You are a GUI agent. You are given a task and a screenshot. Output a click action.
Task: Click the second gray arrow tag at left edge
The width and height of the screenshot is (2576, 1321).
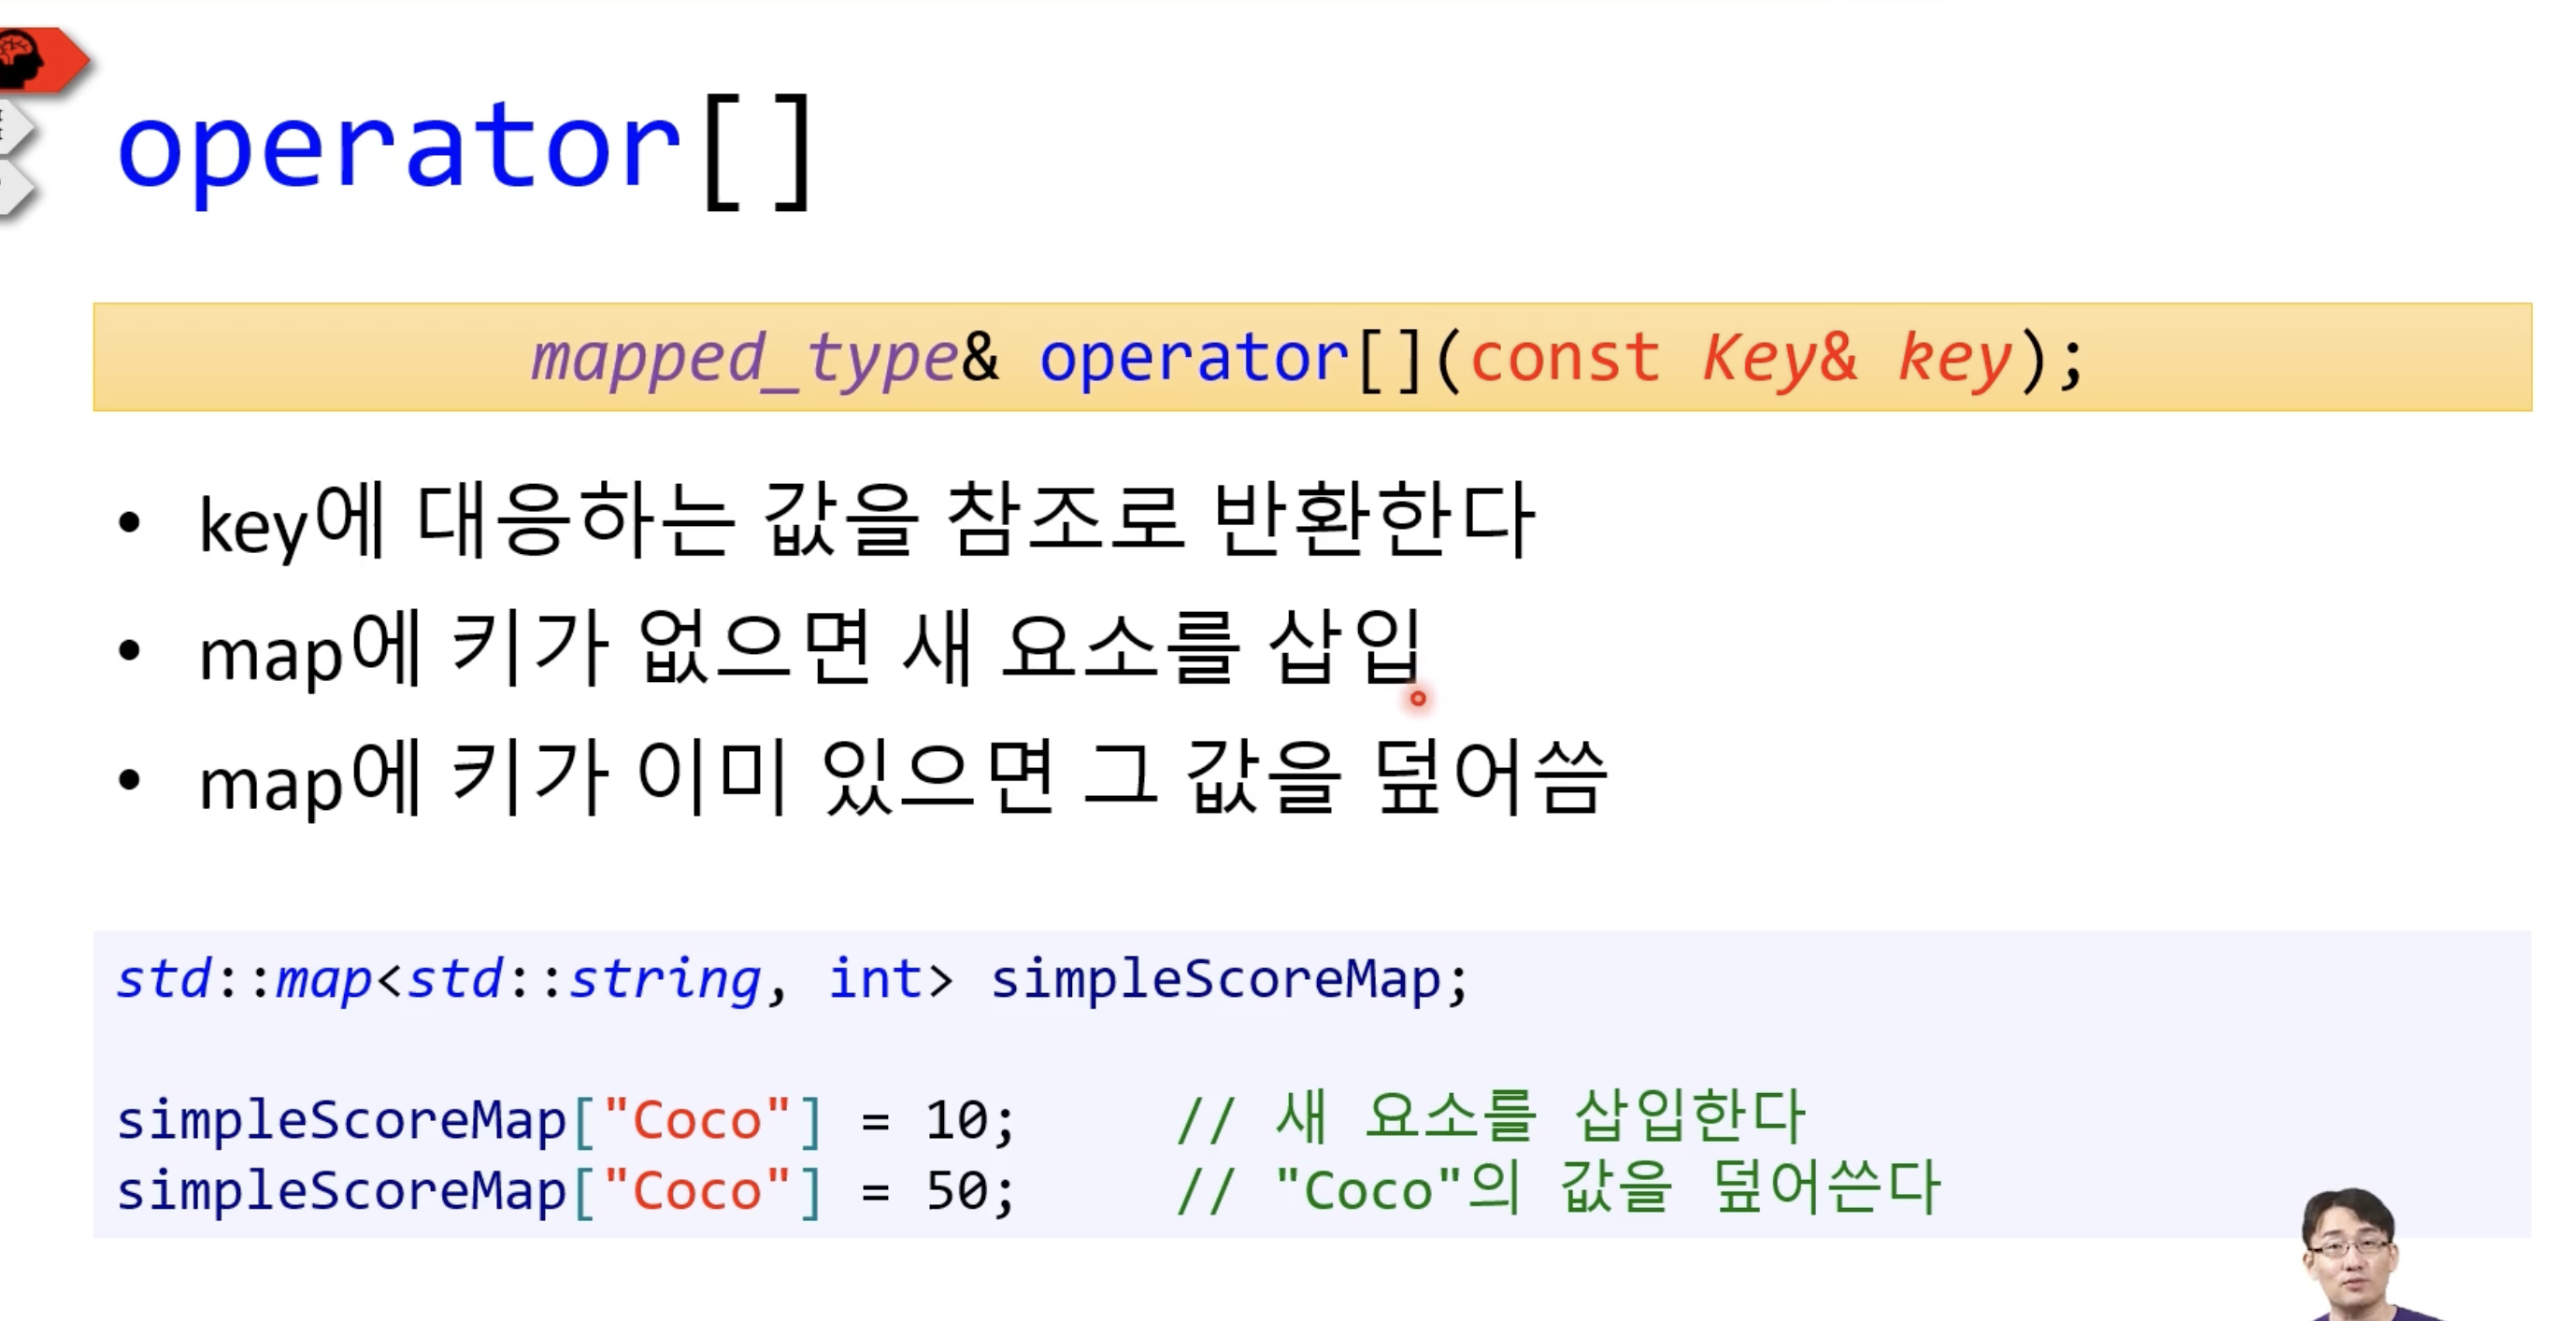click(x=15, y=188)
